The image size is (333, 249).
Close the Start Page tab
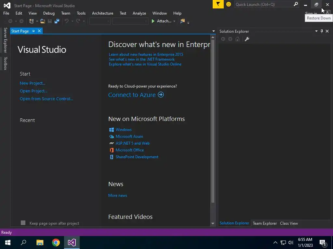(39, 31)
